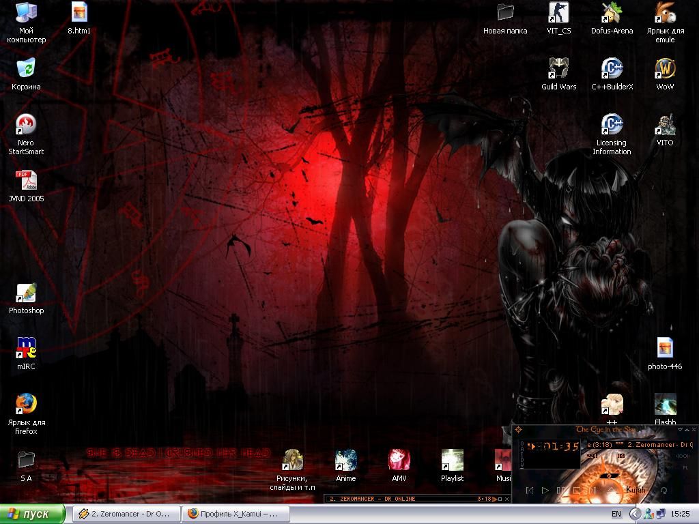Stop playback in Winamp

click(577, 491)
